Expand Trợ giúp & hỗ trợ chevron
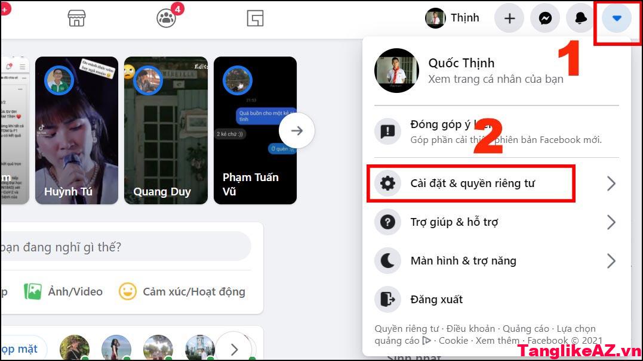The height and width of the screenshot is (361, 643). coord(611,222)
